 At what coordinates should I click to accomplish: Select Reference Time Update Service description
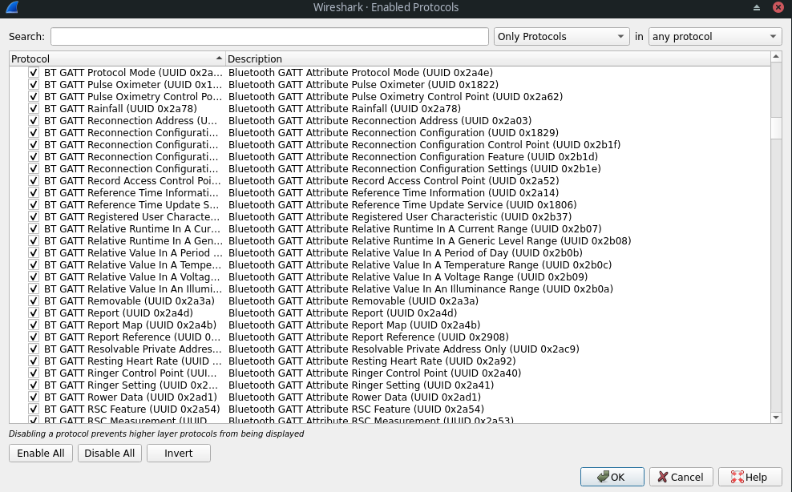[402, 205]
